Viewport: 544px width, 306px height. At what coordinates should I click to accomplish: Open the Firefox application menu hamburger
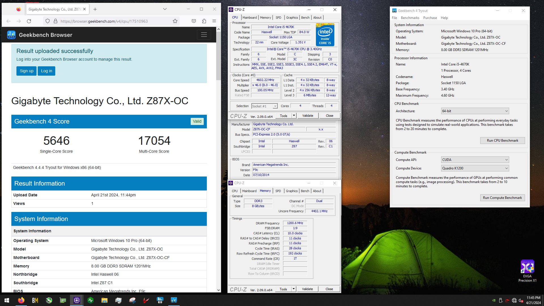214,21
